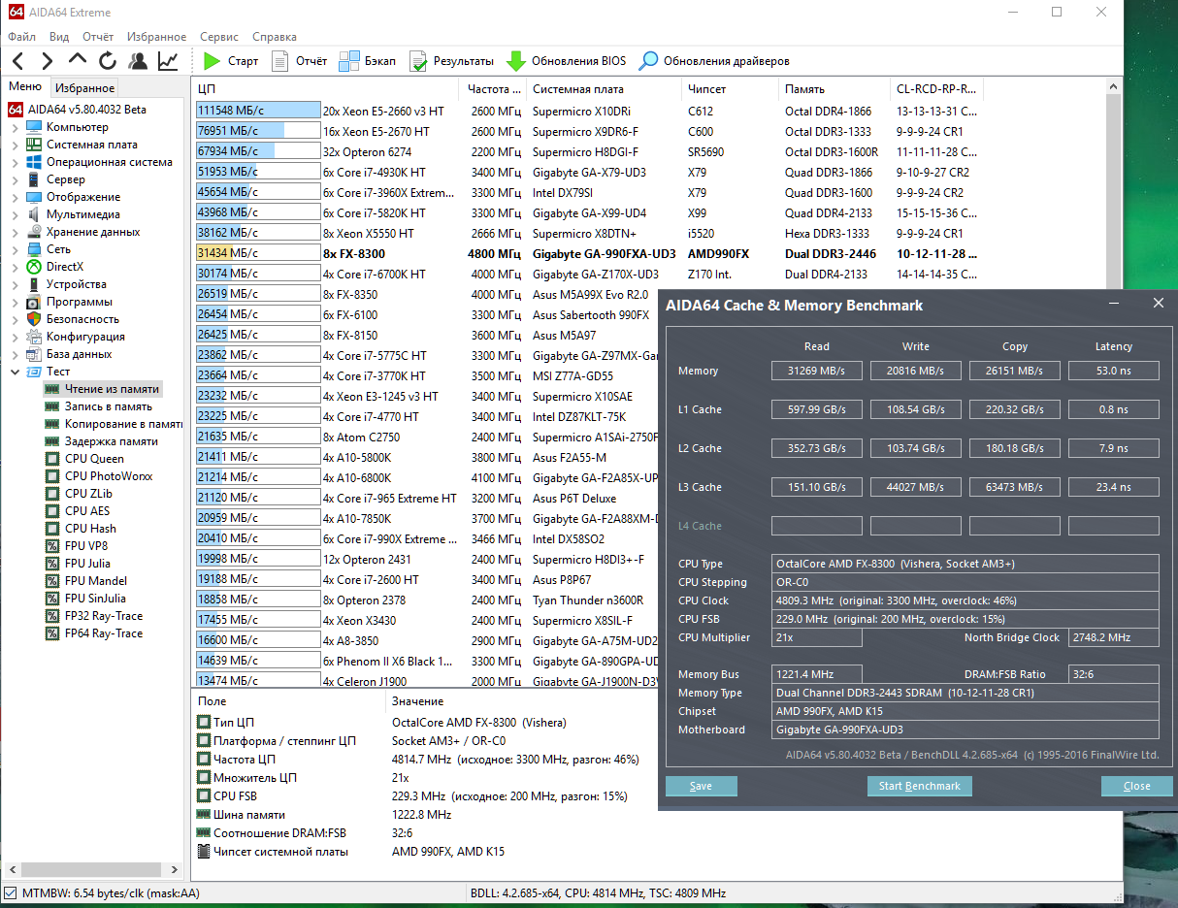This screenshot has height=908, width=1178.
Task: Sort by the Системная плата column header
Action: [605, 88]
